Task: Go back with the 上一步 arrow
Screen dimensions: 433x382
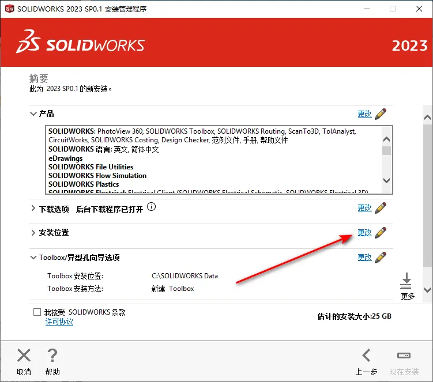Action: 367,355
